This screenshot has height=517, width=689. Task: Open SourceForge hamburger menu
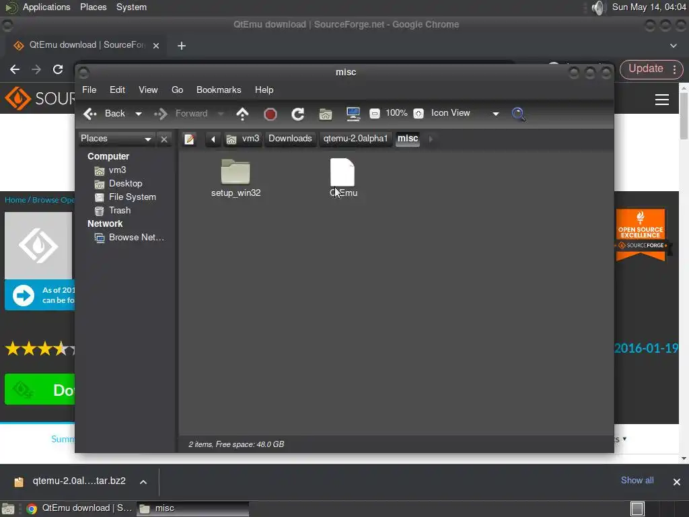662,100
